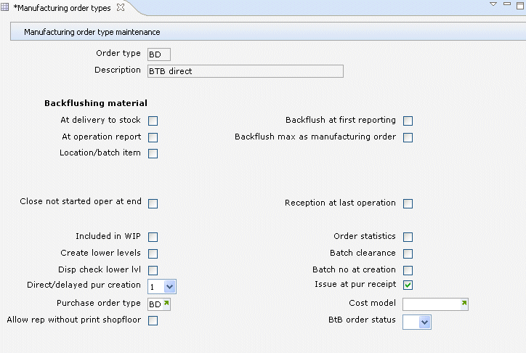The width and height of the screenshot is (526, 353).
Task: Click the Purchase order type lookup arrow icon
Action: coord(166,303)
